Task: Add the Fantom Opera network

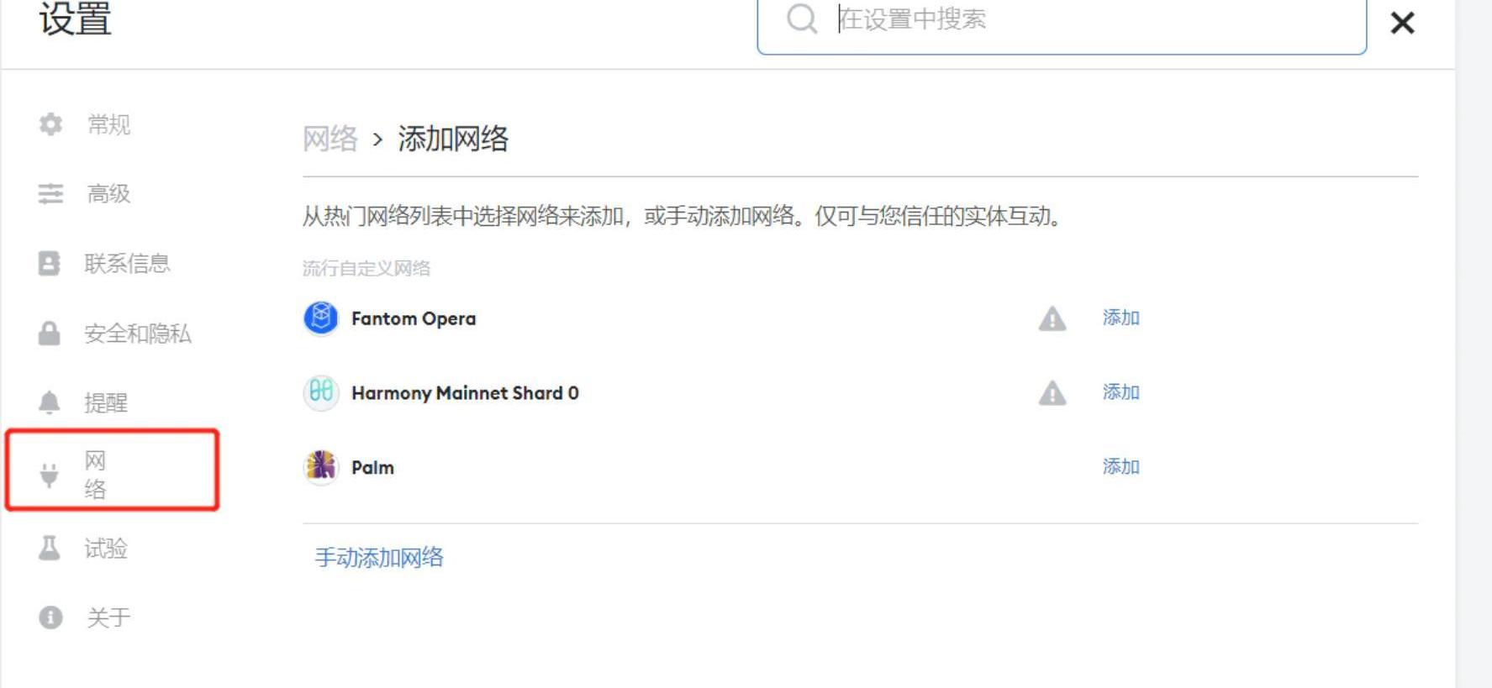Action: (x=1121, y=318)
